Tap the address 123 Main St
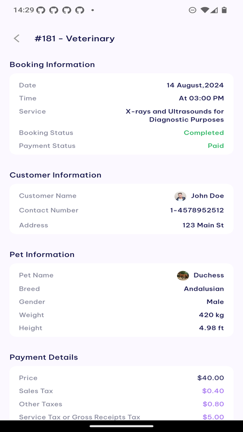The image size is (243, 432). pos(203,225)
